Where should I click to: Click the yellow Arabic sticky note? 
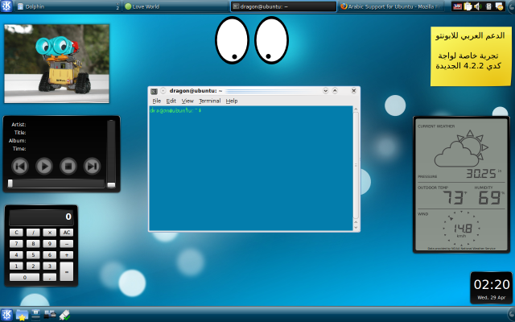(x=471, y=56)
